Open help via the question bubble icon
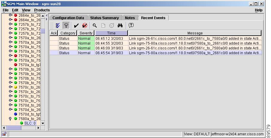Viewport: 271px width, 138px height. click(131, 25)
